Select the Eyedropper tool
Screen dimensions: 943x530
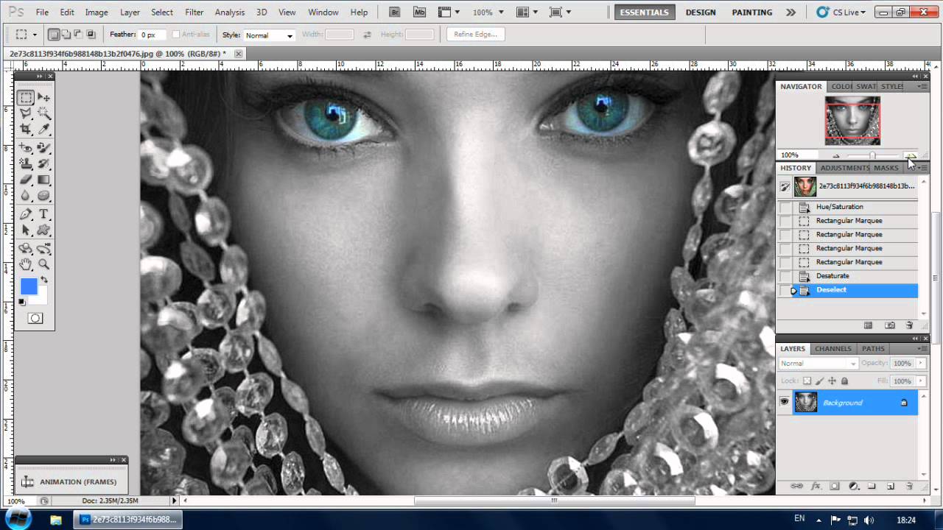[44, 130]
